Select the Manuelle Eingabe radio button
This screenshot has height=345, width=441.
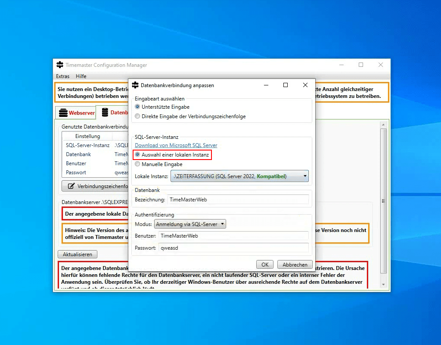point(138,164)
